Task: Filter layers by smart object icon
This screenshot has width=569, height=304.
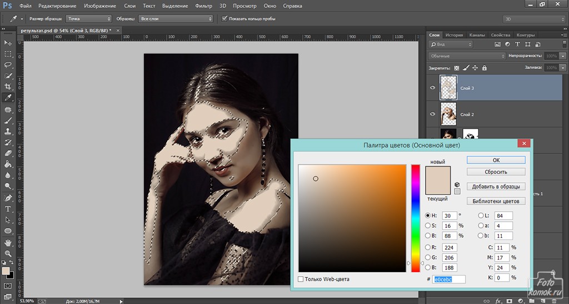Action: (x=537, y=44)
